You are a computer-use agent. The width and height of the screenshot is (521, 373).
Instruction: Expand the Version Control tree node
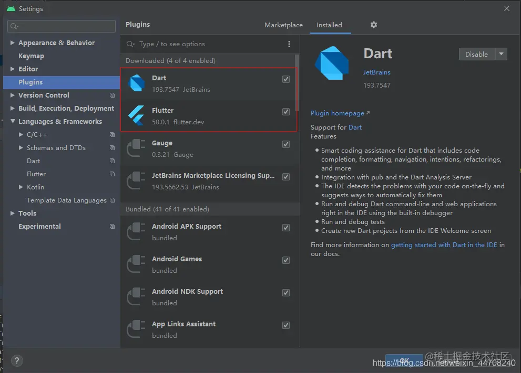pyautogui.click(x=12, y=95)
